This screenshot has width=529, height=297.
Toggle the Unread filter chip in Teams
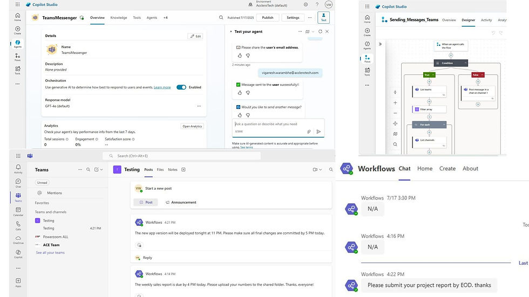42,183
